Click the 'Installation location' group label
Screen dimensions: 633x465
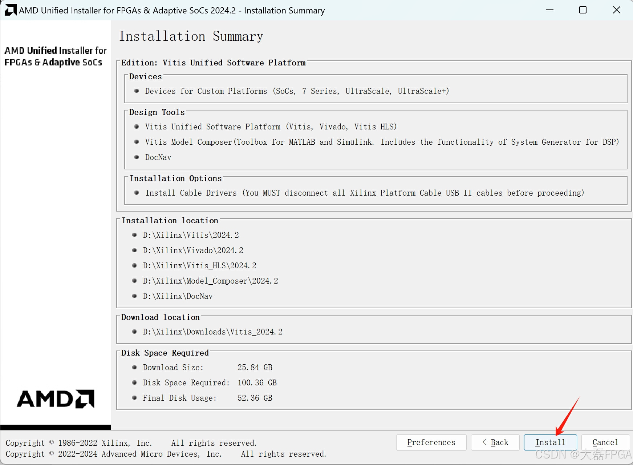[x=170, y=221]
